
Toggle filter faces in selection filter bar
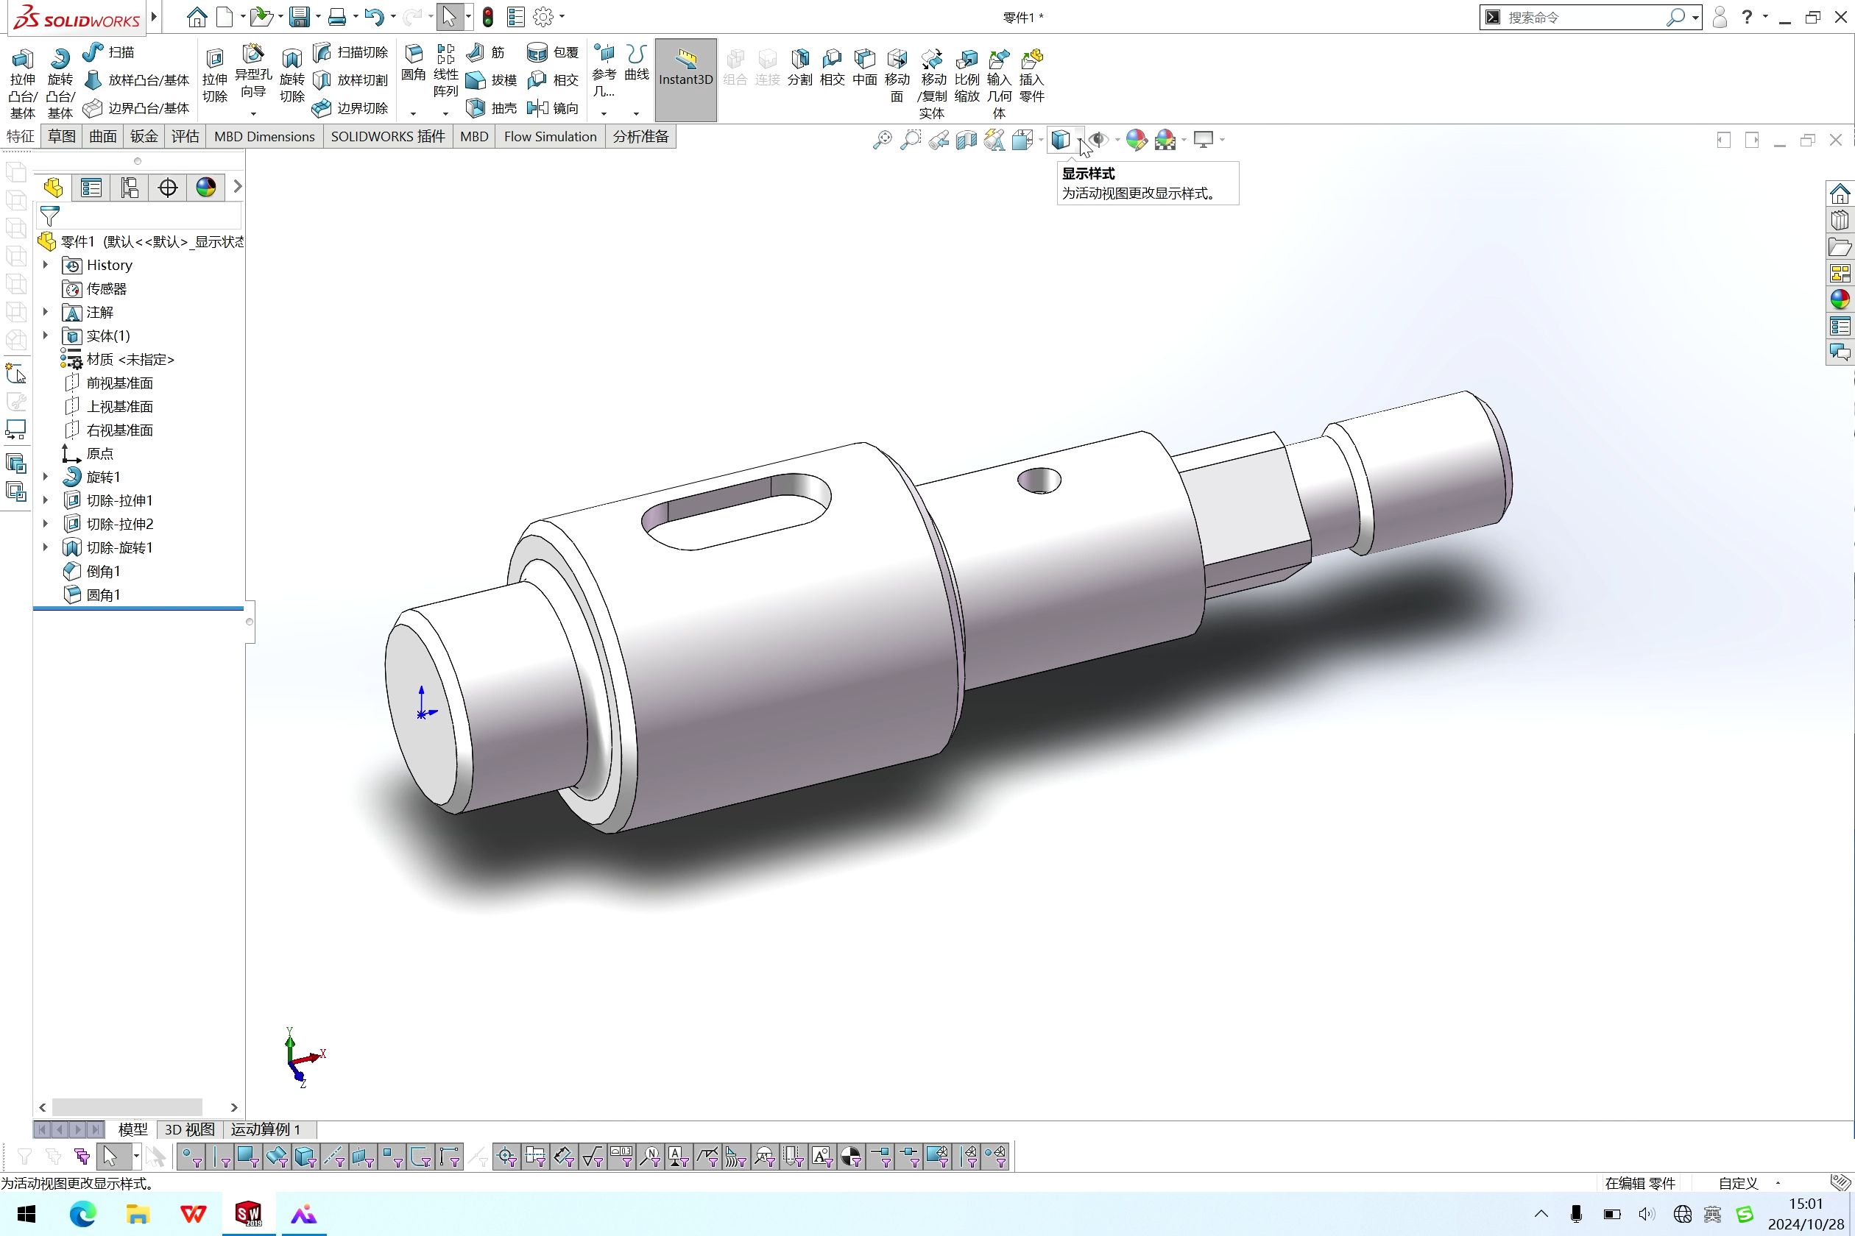pos(247,1157)
